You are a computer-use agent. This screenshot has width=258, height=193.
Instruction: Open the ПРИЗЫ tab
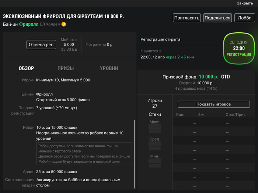click(x=66, y=68)
